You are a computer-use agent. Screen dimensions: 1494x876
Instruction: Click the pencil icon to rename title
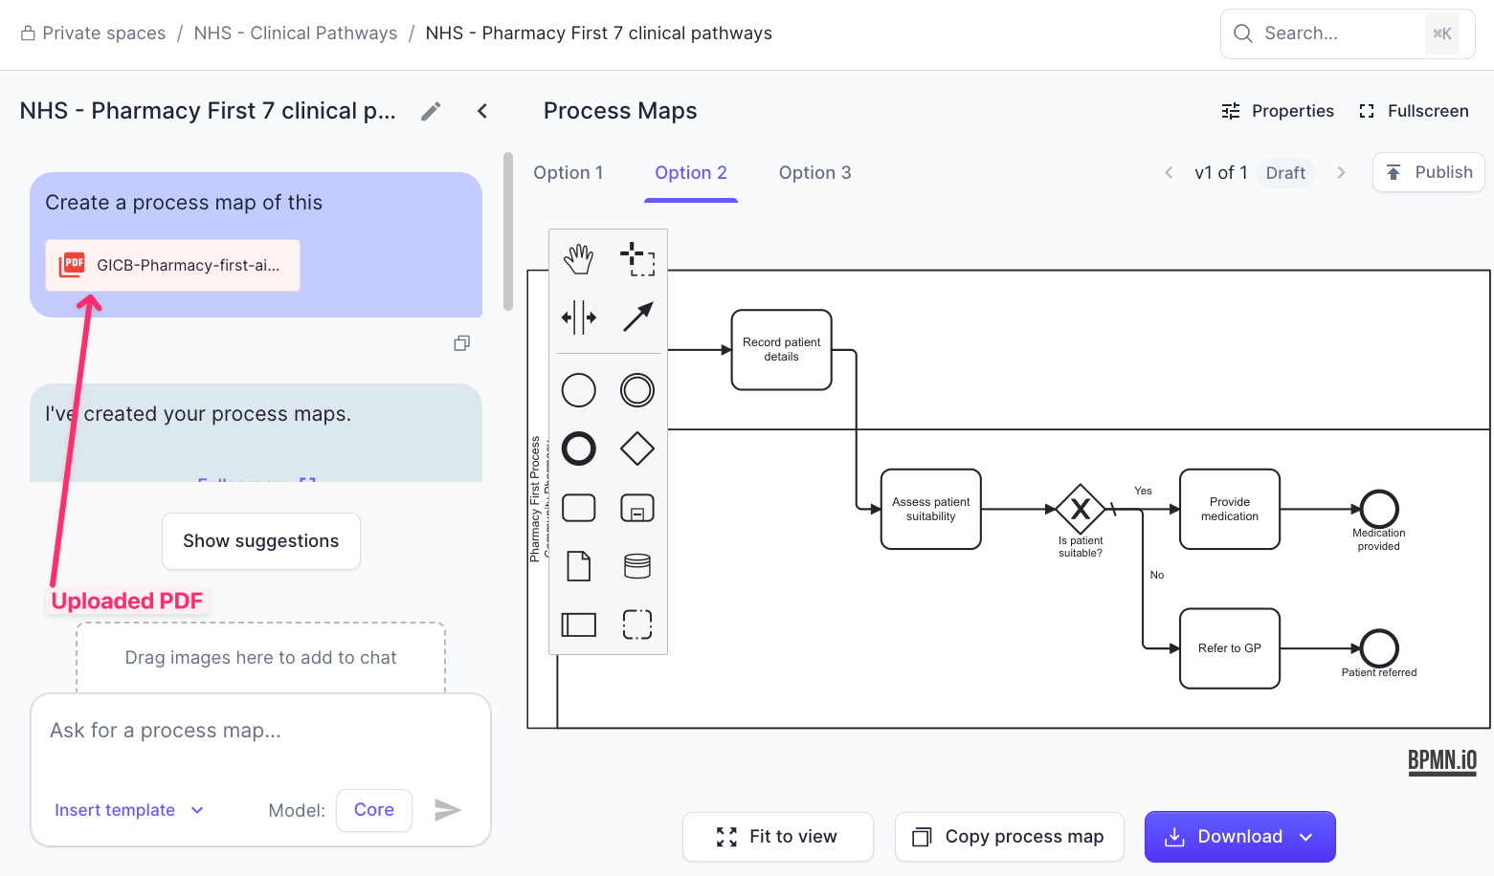pyautogui.click(x=431, y=112)
